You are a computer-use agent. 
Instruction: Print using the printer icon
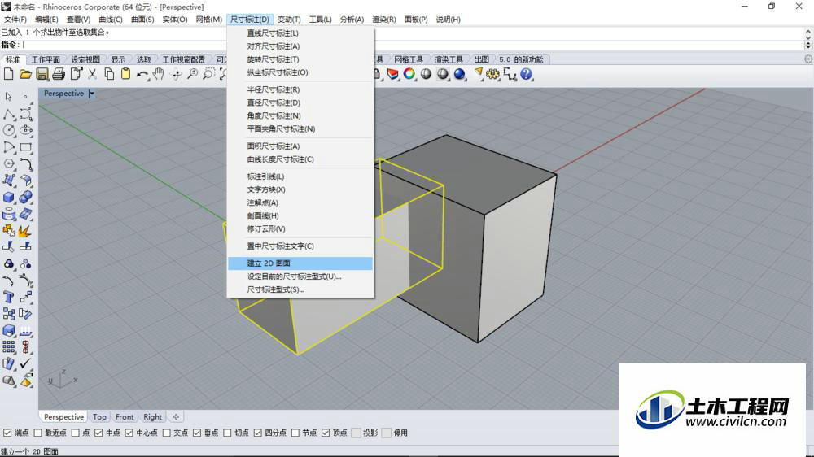point(59,74)
